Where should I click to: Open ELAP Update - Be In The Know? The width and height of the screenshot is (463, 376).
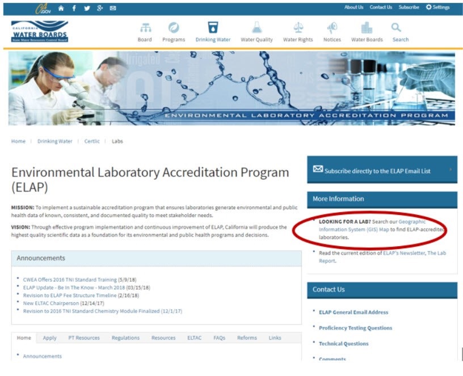pos(74,288)
